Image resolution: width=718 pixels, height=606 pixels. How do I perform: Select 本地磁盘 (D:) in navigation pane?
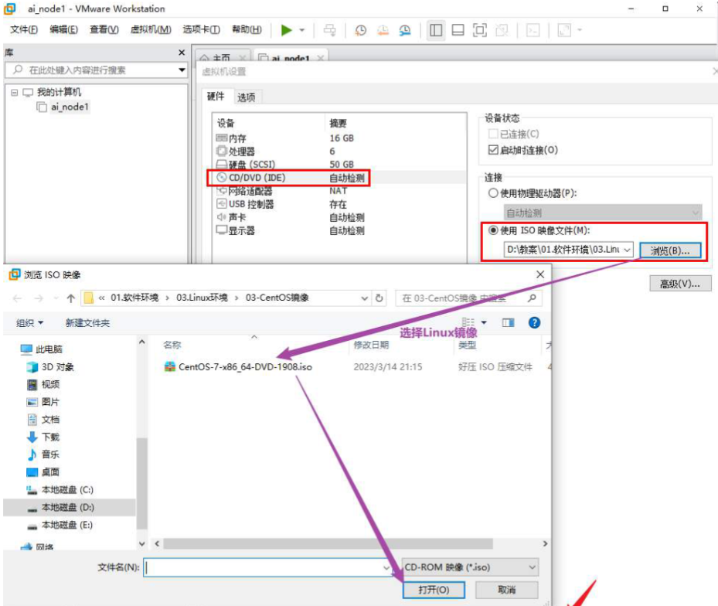pyautogui.click(x=68, y=508)
